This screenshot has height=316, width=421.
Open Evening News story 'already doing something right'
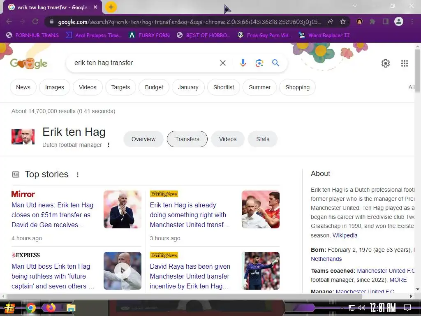pyautogui.click(x=190, y=215)
